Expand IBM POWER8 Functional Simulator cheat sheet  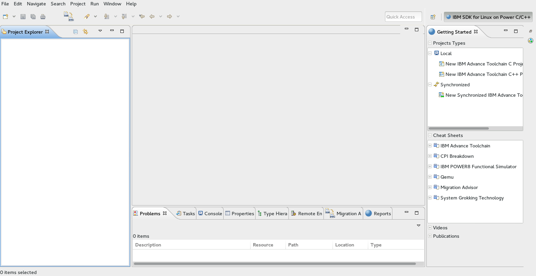[430, 167]
